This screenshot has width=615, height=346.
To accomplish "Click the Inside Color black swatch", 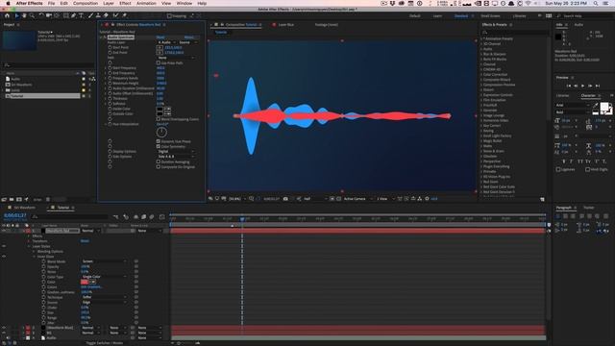I will tap(160, 109).
